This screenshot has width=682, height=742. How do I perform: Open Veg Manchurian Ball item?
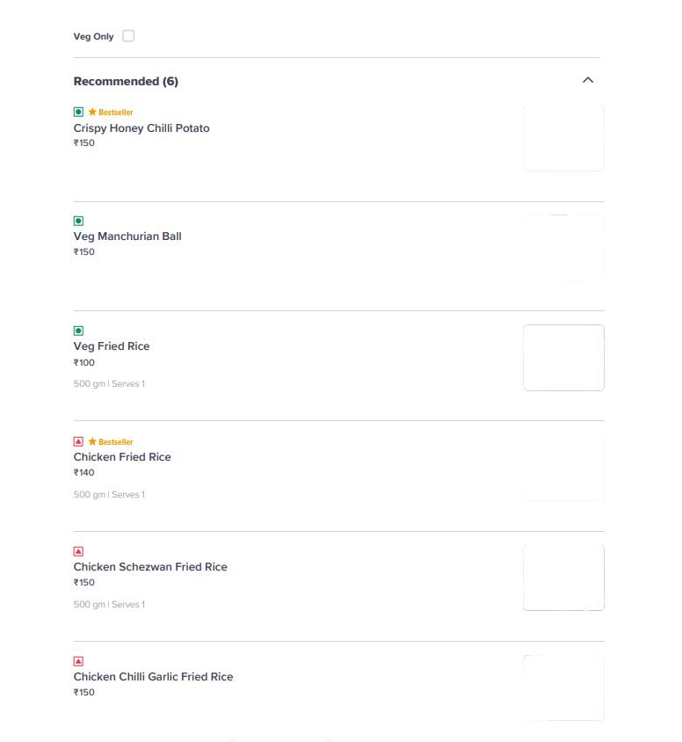[127, 236]
